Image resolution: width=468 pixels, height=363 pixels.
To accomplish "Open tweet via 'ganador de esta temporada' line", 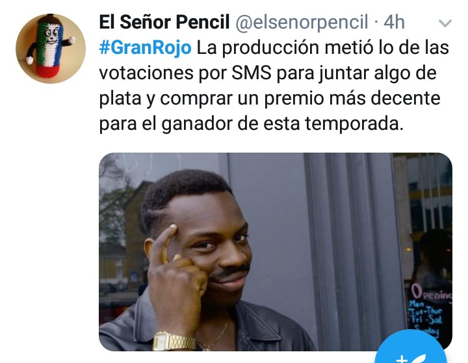I will [282, 123].
